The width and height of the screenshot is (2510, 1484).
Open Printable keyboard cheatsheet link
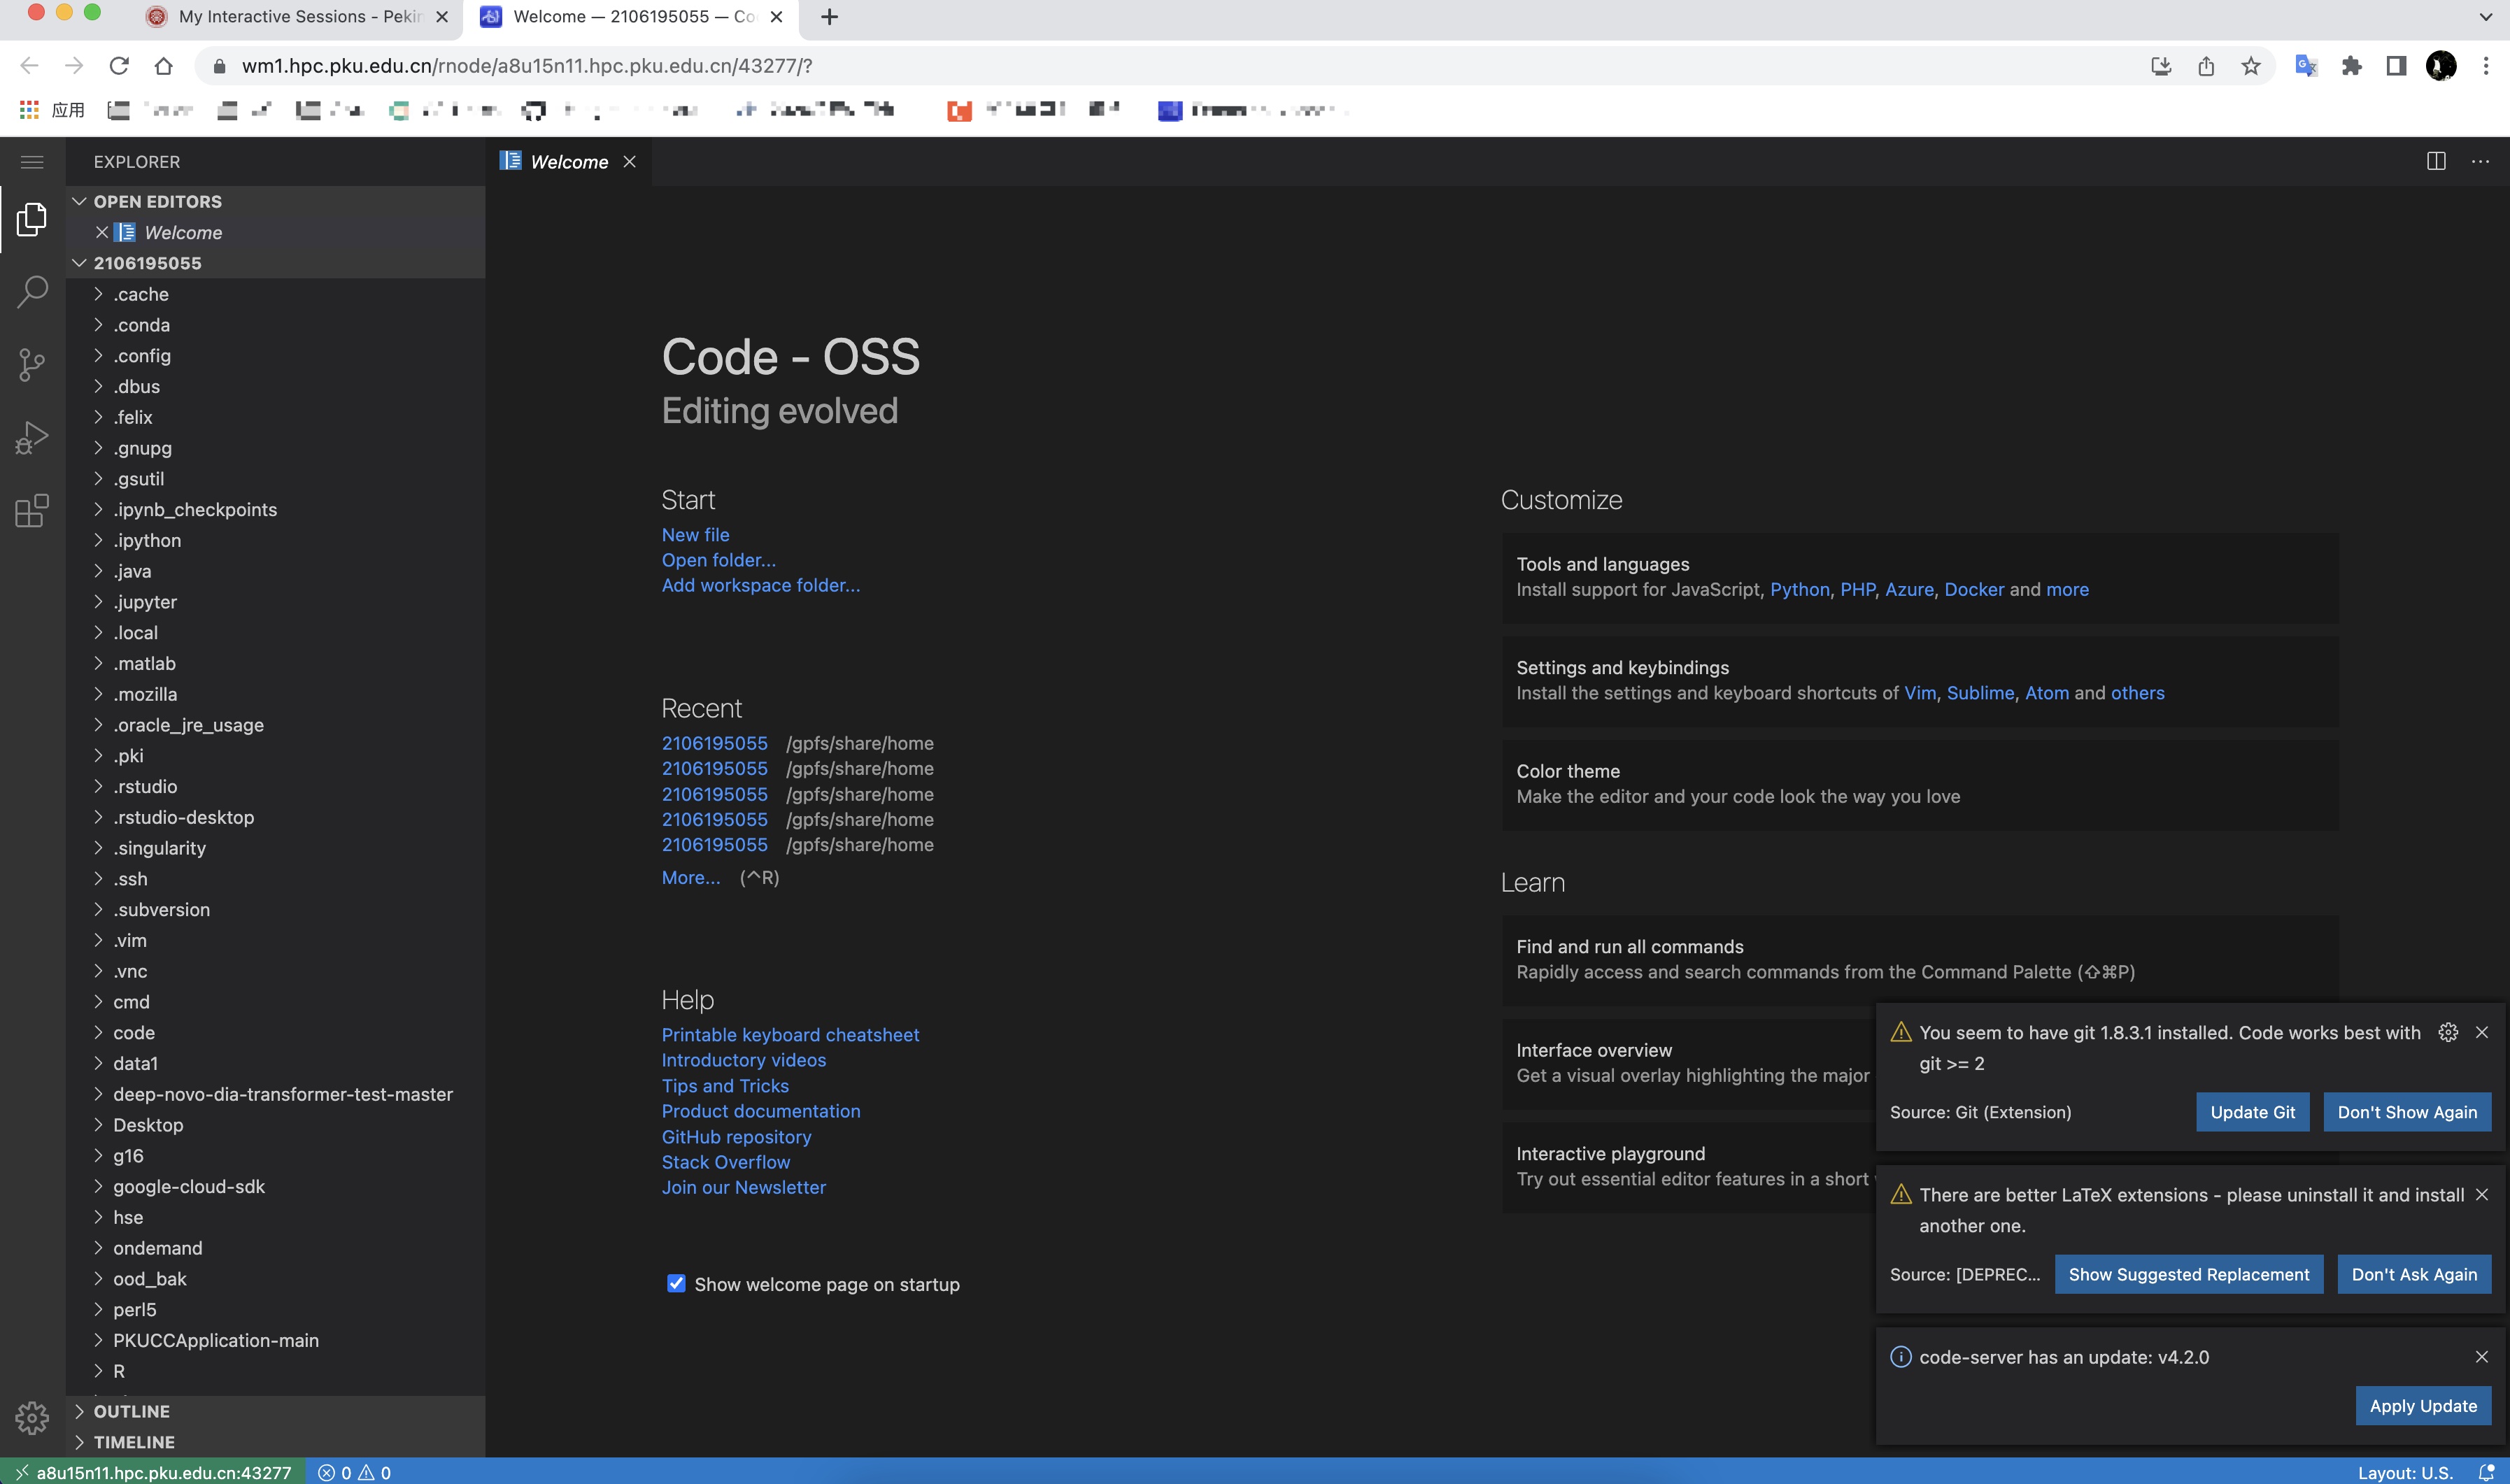790,1035
